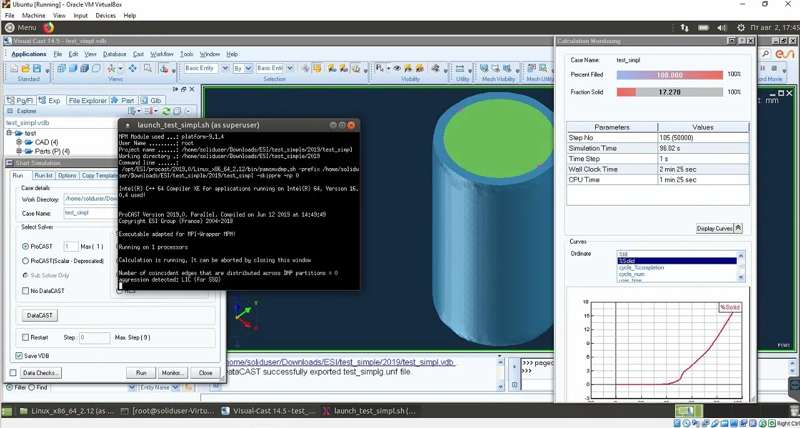Switch to the Options tab
The height and width of the screenshot is (428, 800).
pos(67,176)
